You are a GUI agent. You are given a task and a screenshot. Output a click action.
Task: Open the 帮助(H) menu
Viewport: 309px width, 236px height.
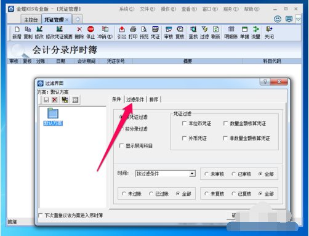pos(252,9)
